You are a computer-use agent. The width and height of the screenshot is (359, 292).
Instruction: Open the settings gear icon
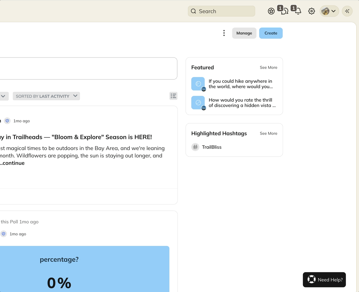311,11
